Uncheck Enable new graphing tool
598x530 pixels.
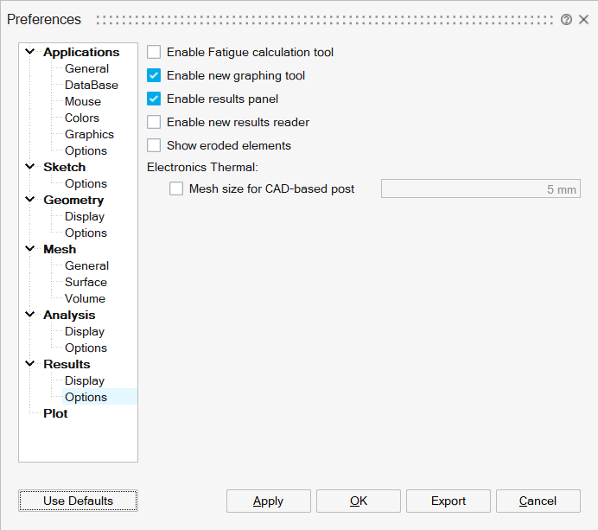coord(154,76)
